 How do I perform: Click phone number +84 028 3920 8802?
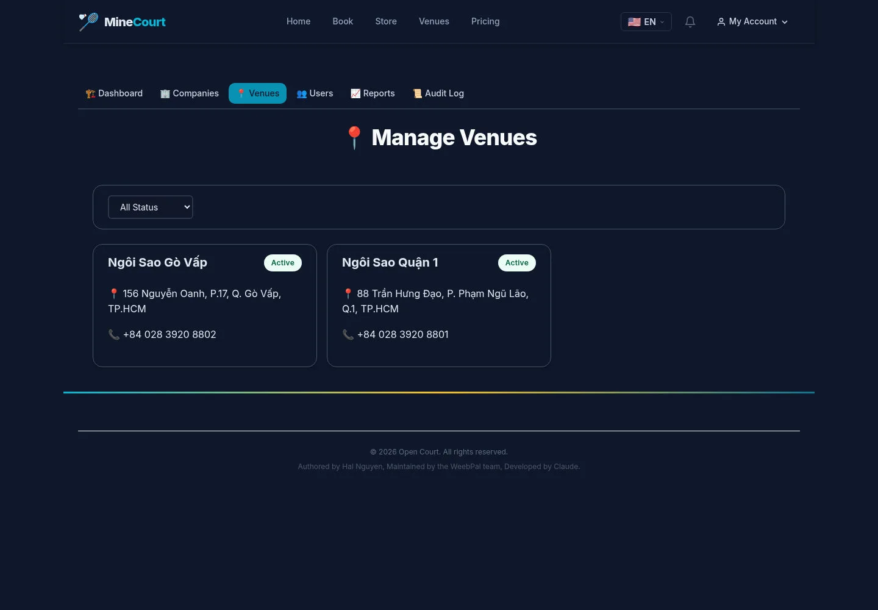click(x=170, y=334)
